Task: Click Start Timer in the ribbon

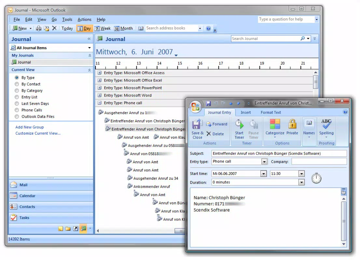Action: [x=239, y=129]
